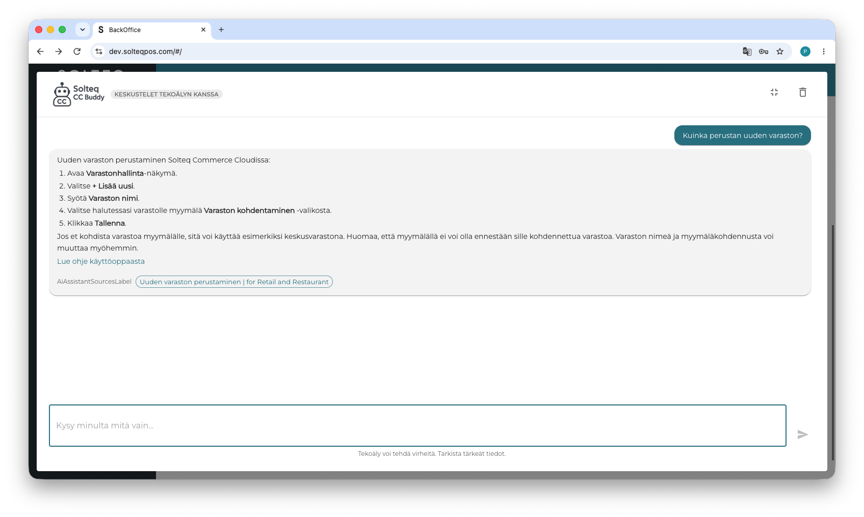
Task: Close the BackOffice tab
Action: [x=203, y=30]
